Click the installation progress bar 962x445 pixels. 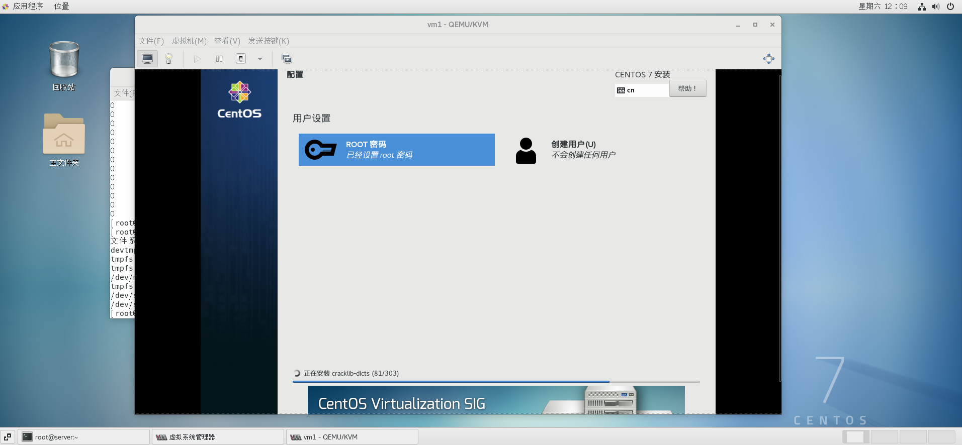click(x=496, y=382)
